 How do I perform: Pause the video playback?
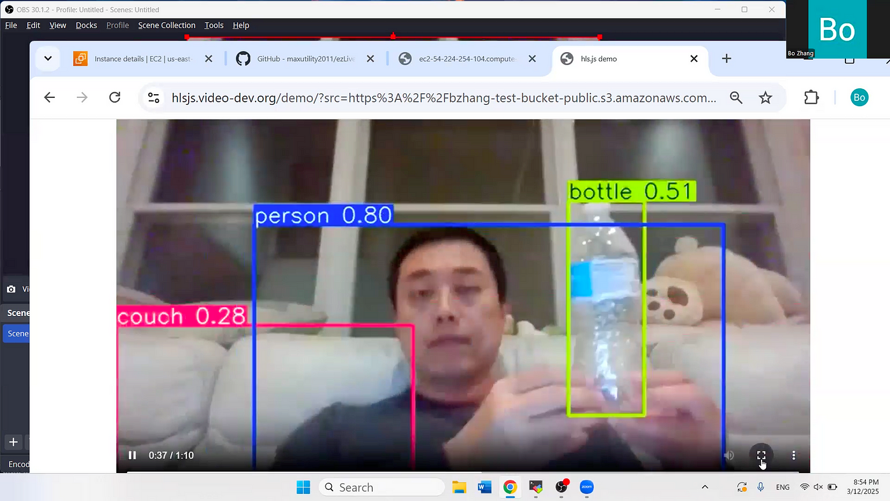pos(132,455)
